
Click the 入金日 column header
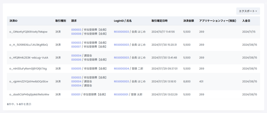(246, 21)
